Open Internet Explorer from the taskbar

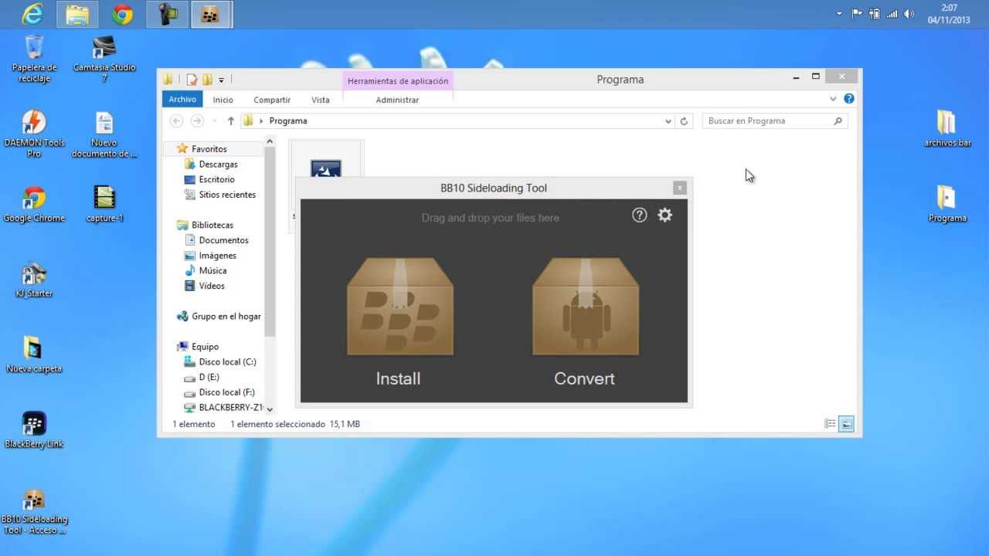coord(32,14)
